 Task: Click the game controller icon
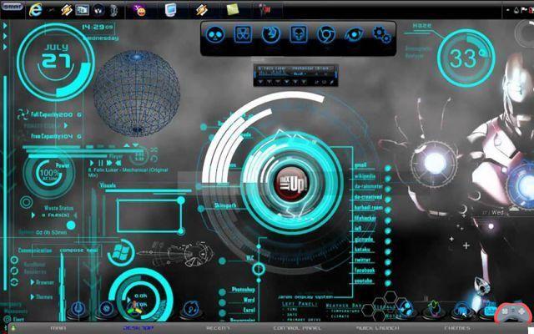pyautogui.click(x=514, y=311)
